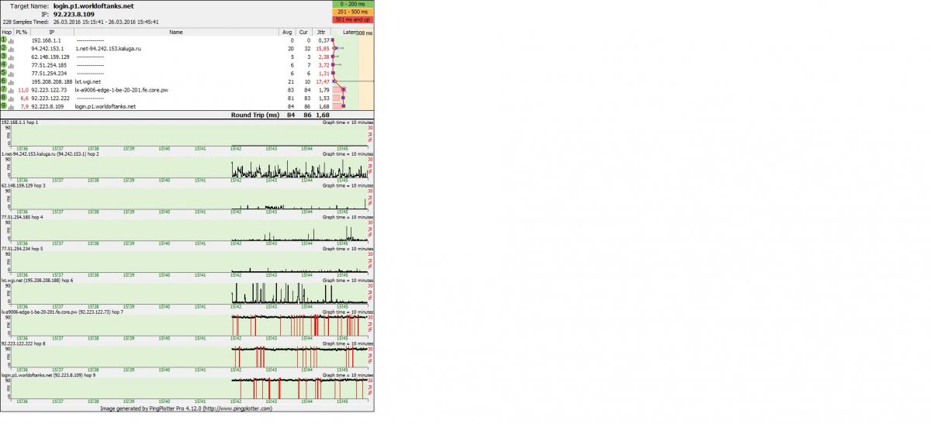Image resolution: width=931 pixels, height=424 pixels.
Task: Click the green 0 - 200 ms legend swatch
Action: coord(352,4)
